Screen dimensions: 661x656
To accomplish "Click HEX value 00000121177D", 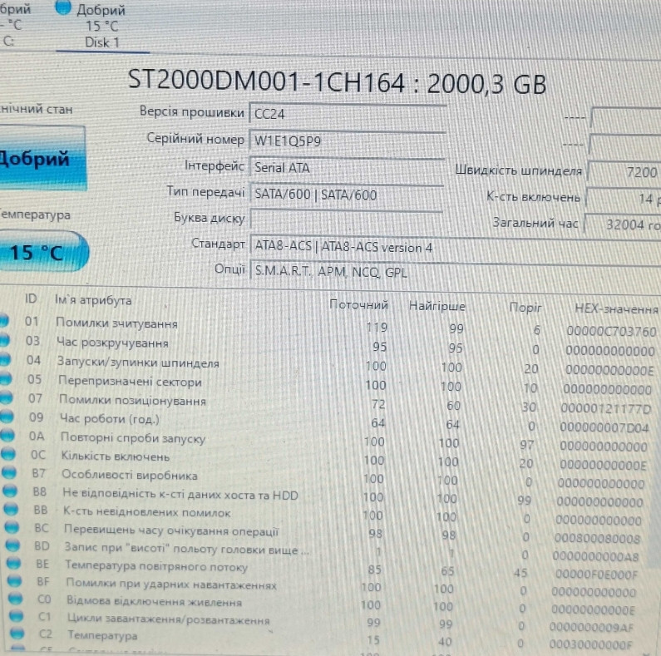I will point(606,408).
